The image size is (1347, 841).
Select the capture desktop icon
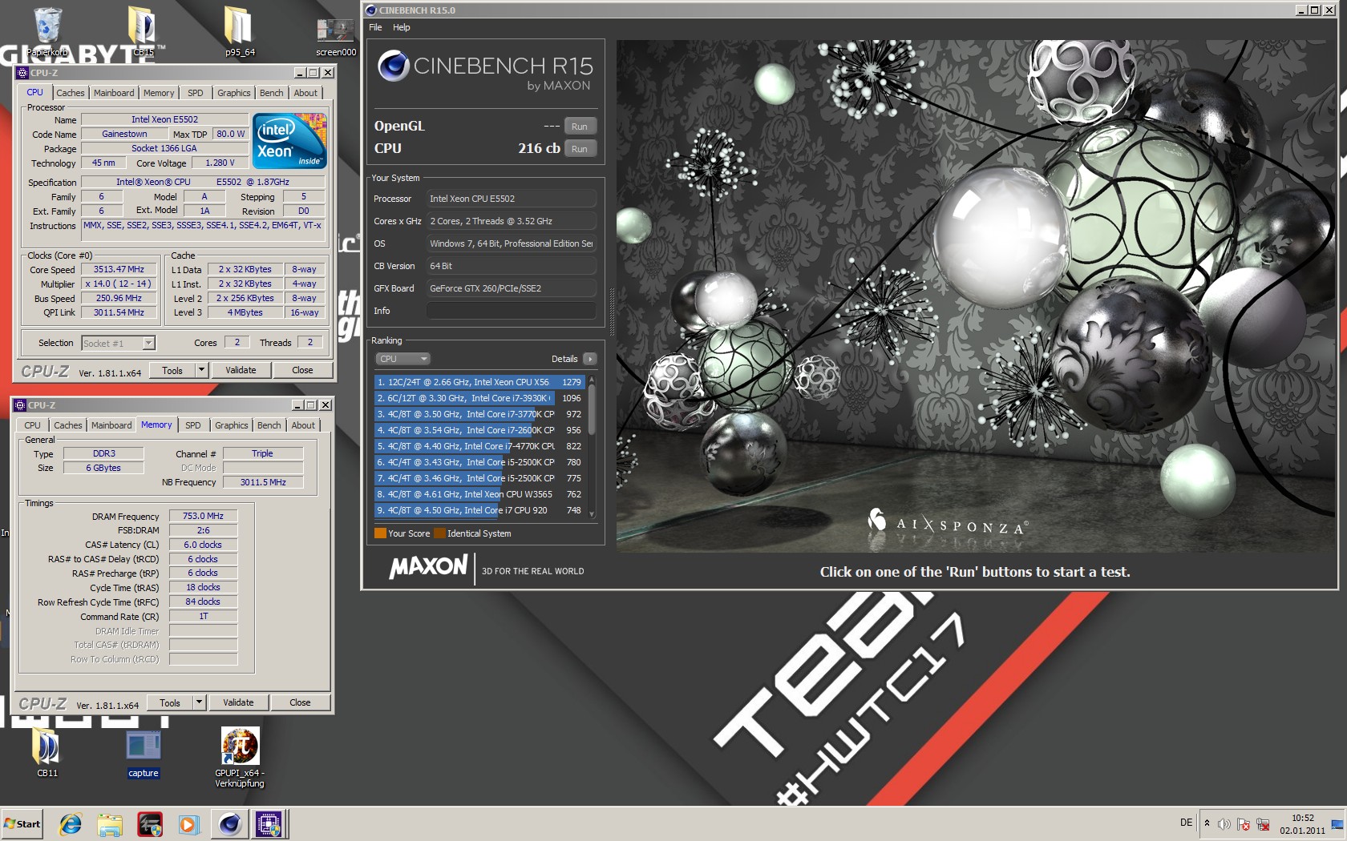(x=144, y=753)
